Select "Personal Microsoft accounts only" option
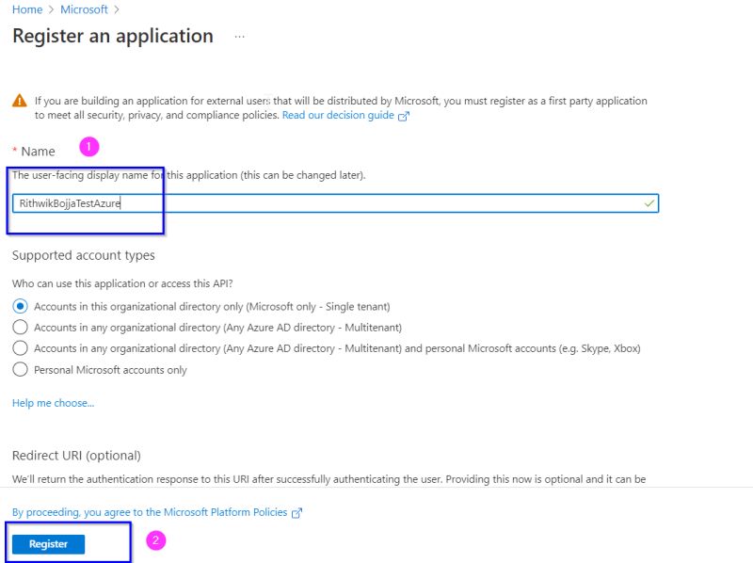 pyautogui.click(x=20, y=369)
